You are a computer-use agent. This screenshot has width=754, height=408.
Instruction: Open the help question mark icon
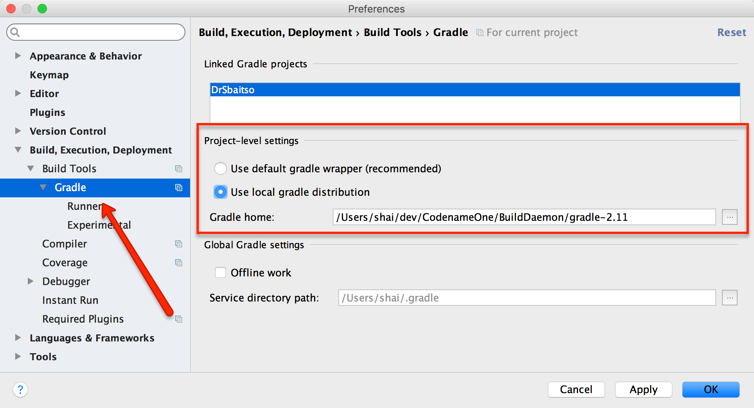20,390
